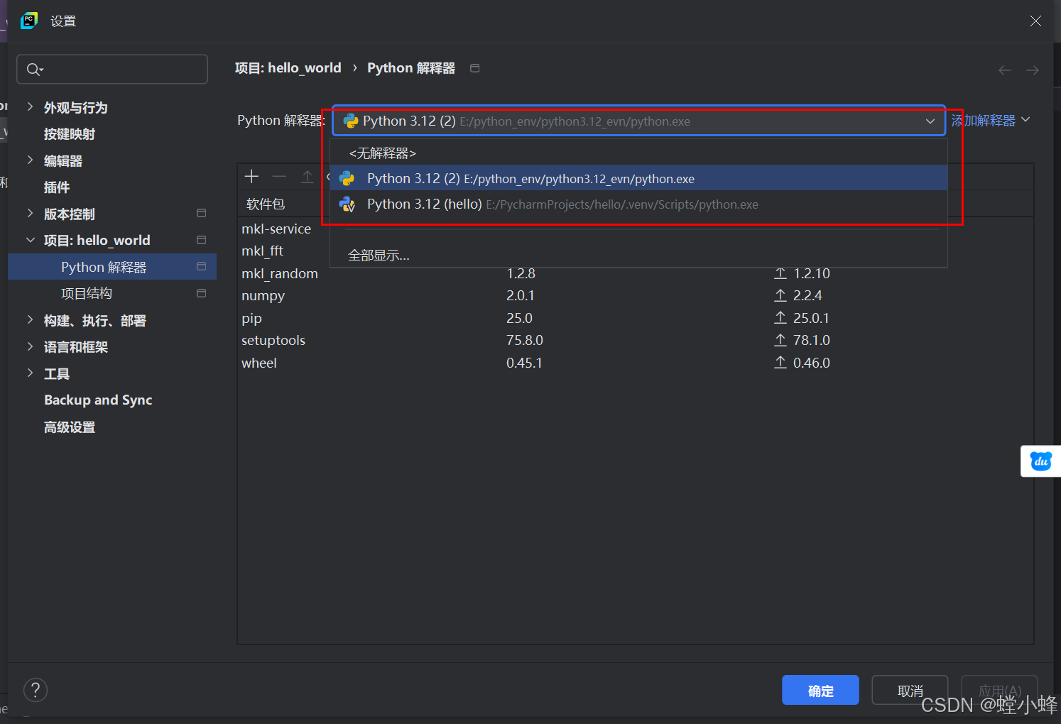The height and width of the screenshot is (724, 1061).
Task: Click upgrade arrow icon for setuptools 78.1.0
Action: click(x=780, y=340)
